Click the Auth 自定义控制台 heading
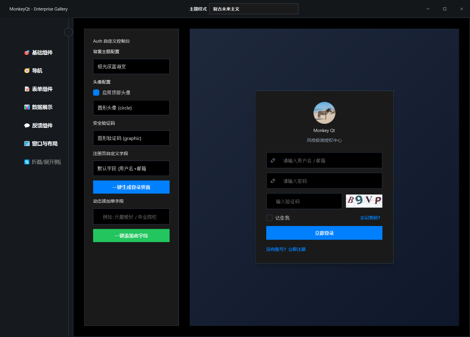Screen dimensions: 470x337 [x=112, y=41]
